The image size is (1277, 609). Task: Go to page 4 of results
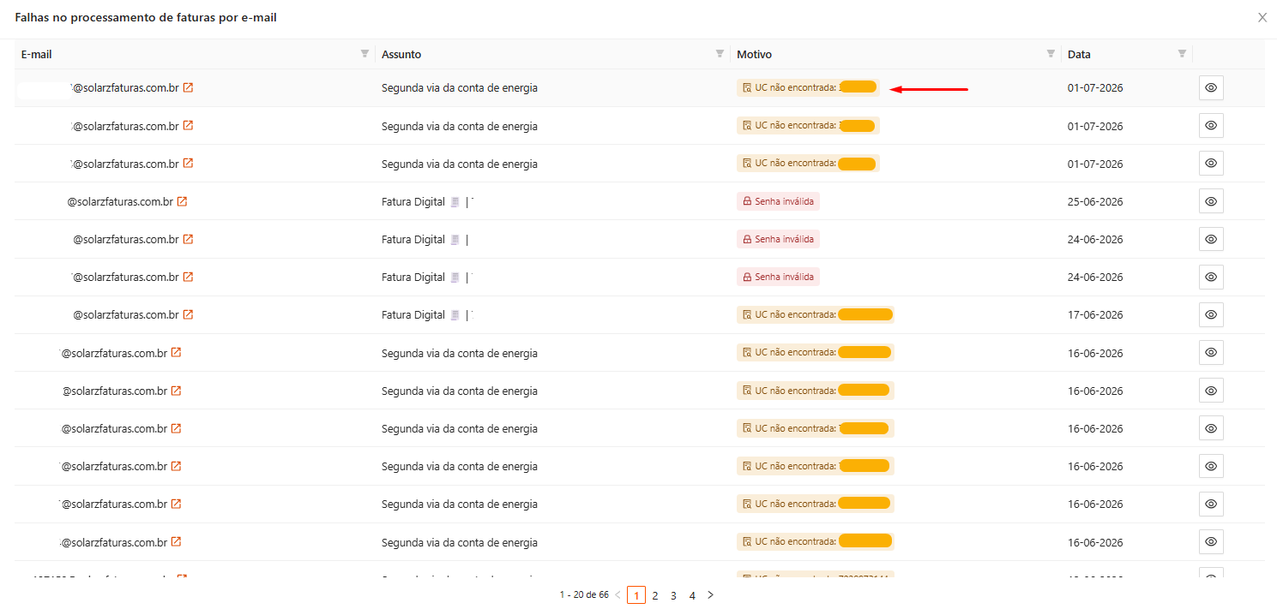tap(692, 595)
